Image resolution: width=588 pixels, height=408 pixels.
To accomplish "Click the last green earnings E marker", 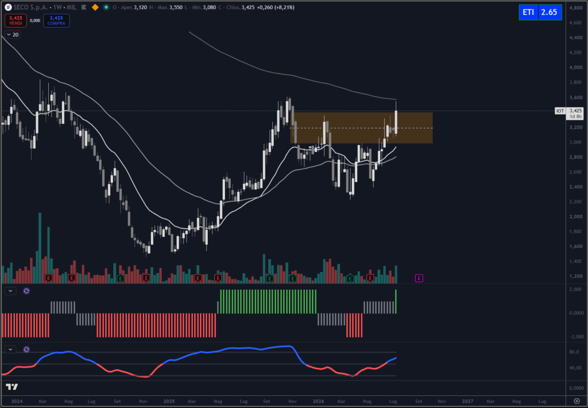I will [x=350, y=278].
